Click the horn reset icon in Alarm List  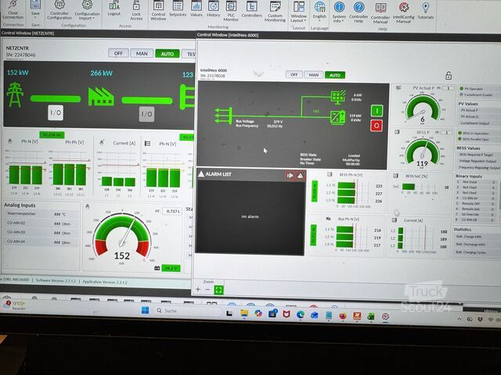click(x=290, y=176)
